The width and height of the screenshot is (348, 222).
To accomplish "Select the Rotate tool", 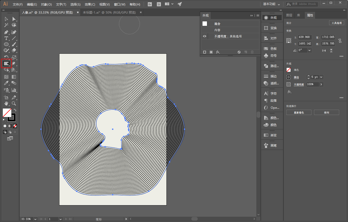I will click(x=6, y=58).
